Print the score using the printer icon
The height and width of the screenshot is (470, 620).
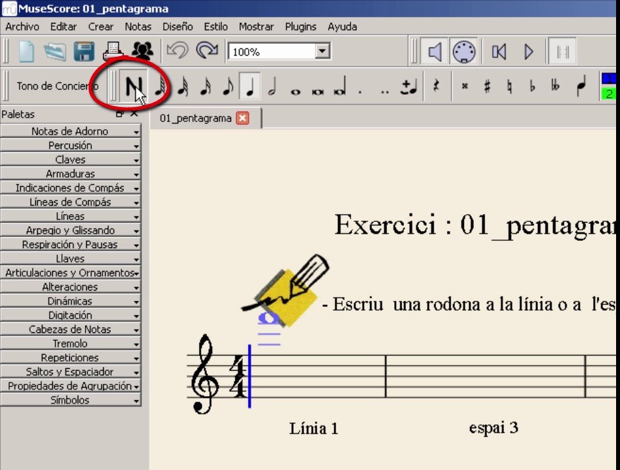coord(113,51)
